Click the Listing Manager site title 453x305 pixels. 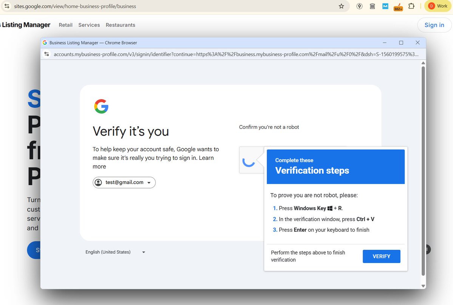click(x=25, y=25)
